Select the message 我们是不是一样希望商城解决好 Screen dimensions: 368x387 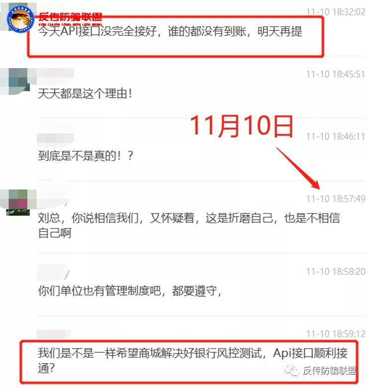(x=192, y=360)
